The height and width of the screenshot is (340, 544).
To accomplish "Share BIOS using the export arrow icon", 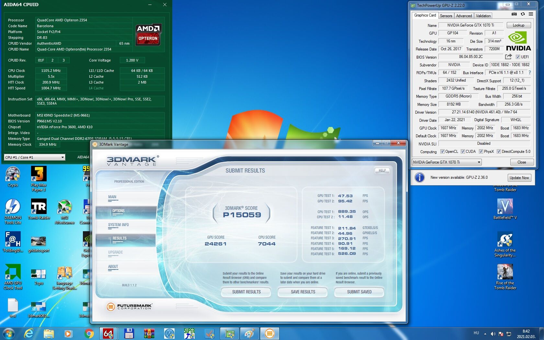I will [508, 57].
